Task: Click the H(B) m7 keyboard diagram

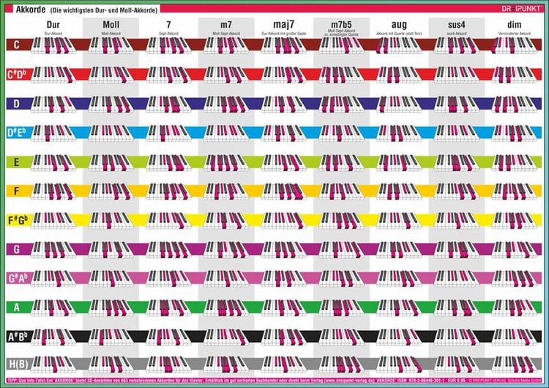Action: point(226,365)
